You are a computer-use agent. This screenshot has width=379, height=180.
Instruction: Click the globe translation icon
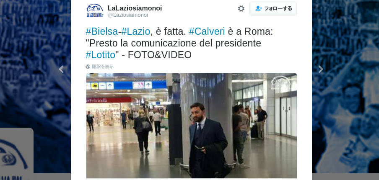(x=88, y=67)
